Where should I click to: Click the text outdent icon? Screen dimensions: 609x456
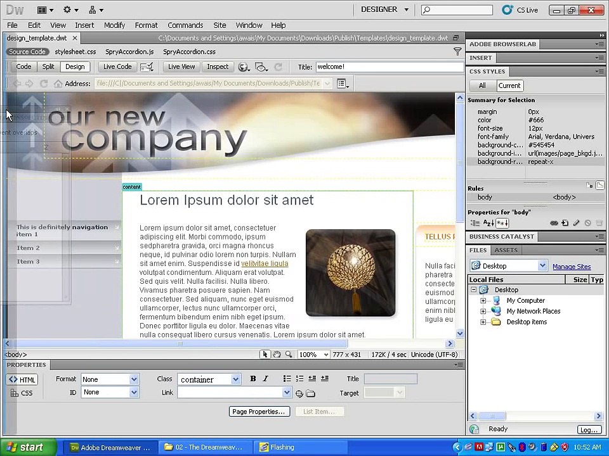coord(312,379)
